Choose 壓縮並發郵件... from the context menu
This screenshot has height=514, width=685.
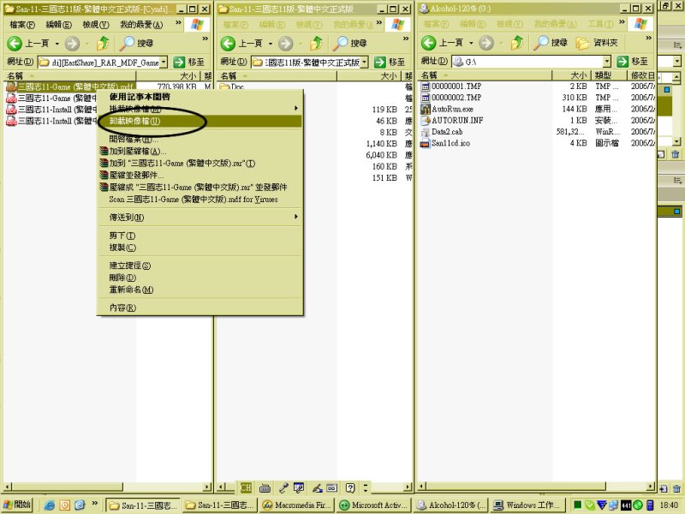click(x=200, y=176)
